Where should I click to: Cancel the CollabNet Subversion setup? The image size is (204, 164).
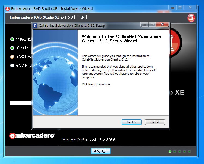[x=155, y=122]
